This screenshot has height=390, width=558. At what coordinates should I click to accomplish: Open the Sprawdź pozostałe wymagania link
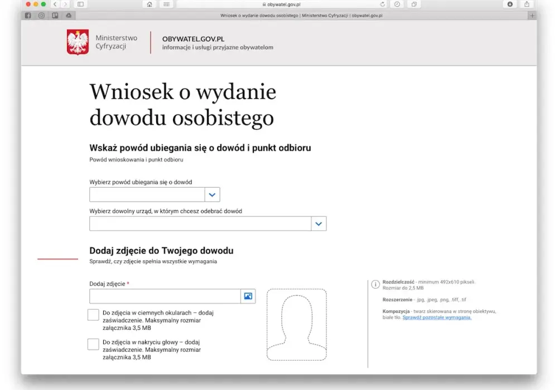tap(437, 318)
